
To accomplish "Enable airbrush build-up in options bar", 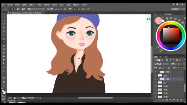I will (83, 9).
